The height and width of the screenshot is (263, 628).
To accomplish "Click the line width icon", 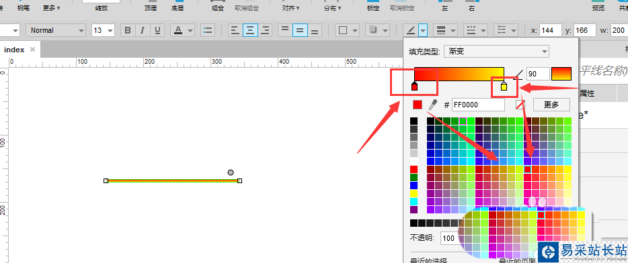I will point(440,30).
